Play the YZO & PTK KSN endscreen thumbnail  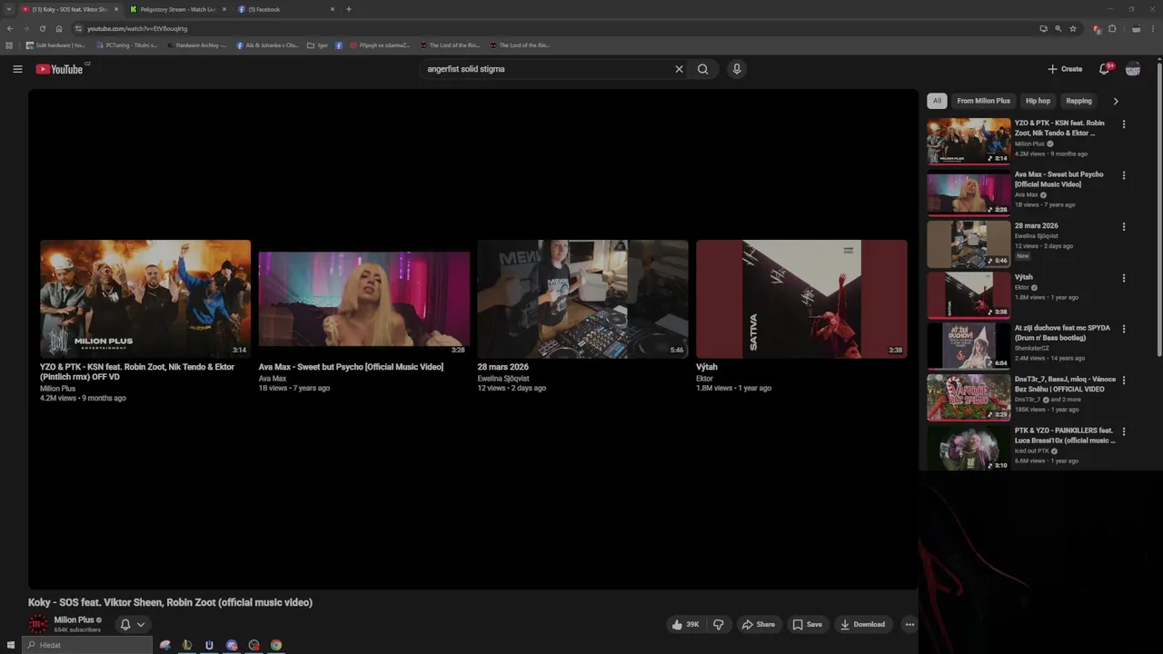point(145,298)
